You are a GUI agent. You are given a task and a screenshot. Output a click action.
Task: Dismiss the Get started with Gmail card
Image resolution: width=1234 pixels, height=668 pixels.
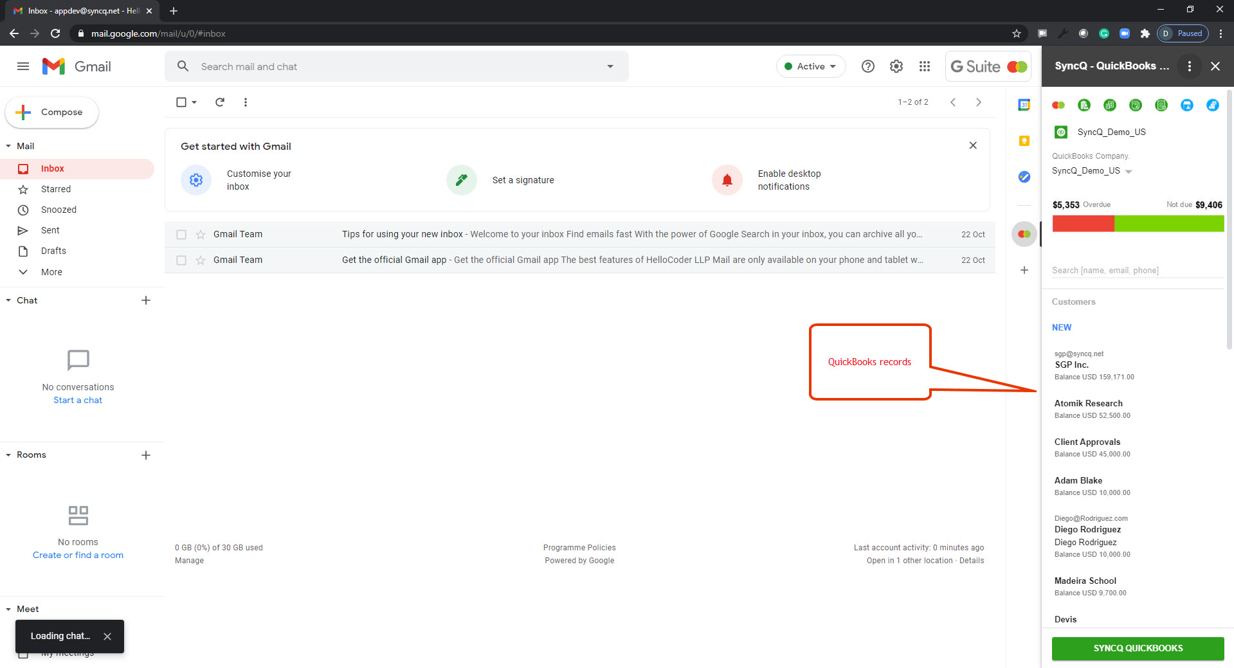973,145
